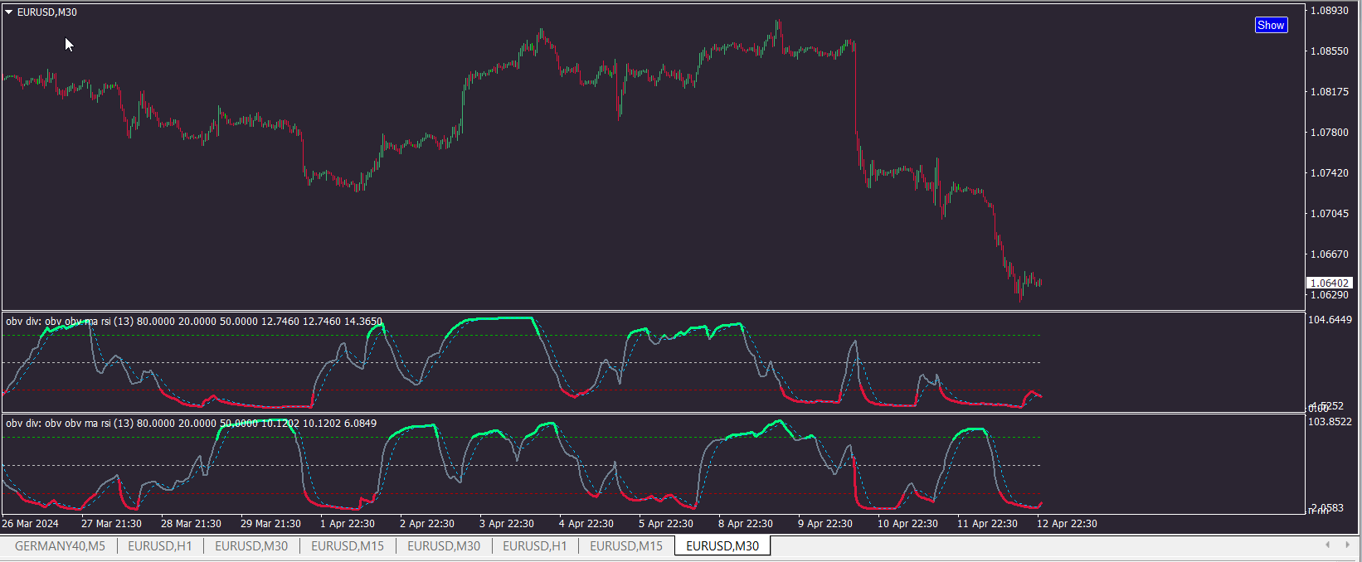
Task: Click the 8 Apr 22:30 time label
Action: (746, 524)
